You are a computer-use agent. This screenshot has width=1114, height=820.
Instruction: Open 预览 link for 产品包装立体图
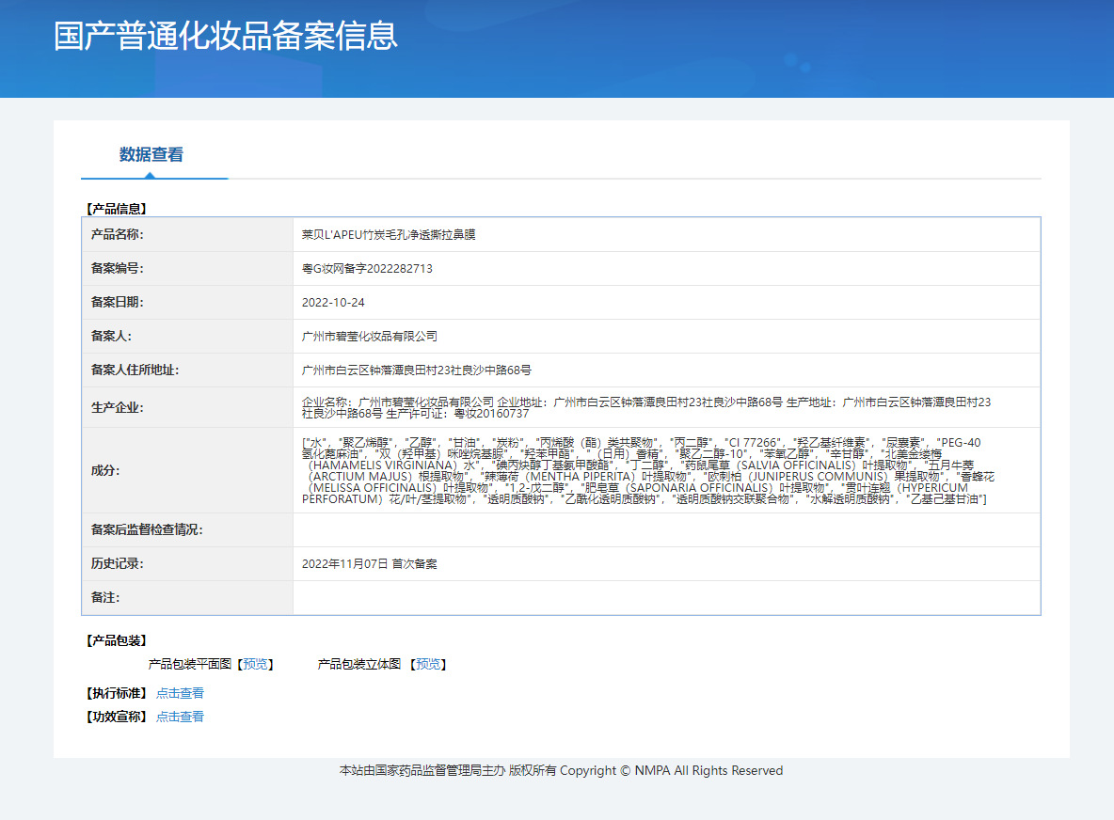(427, 665)
